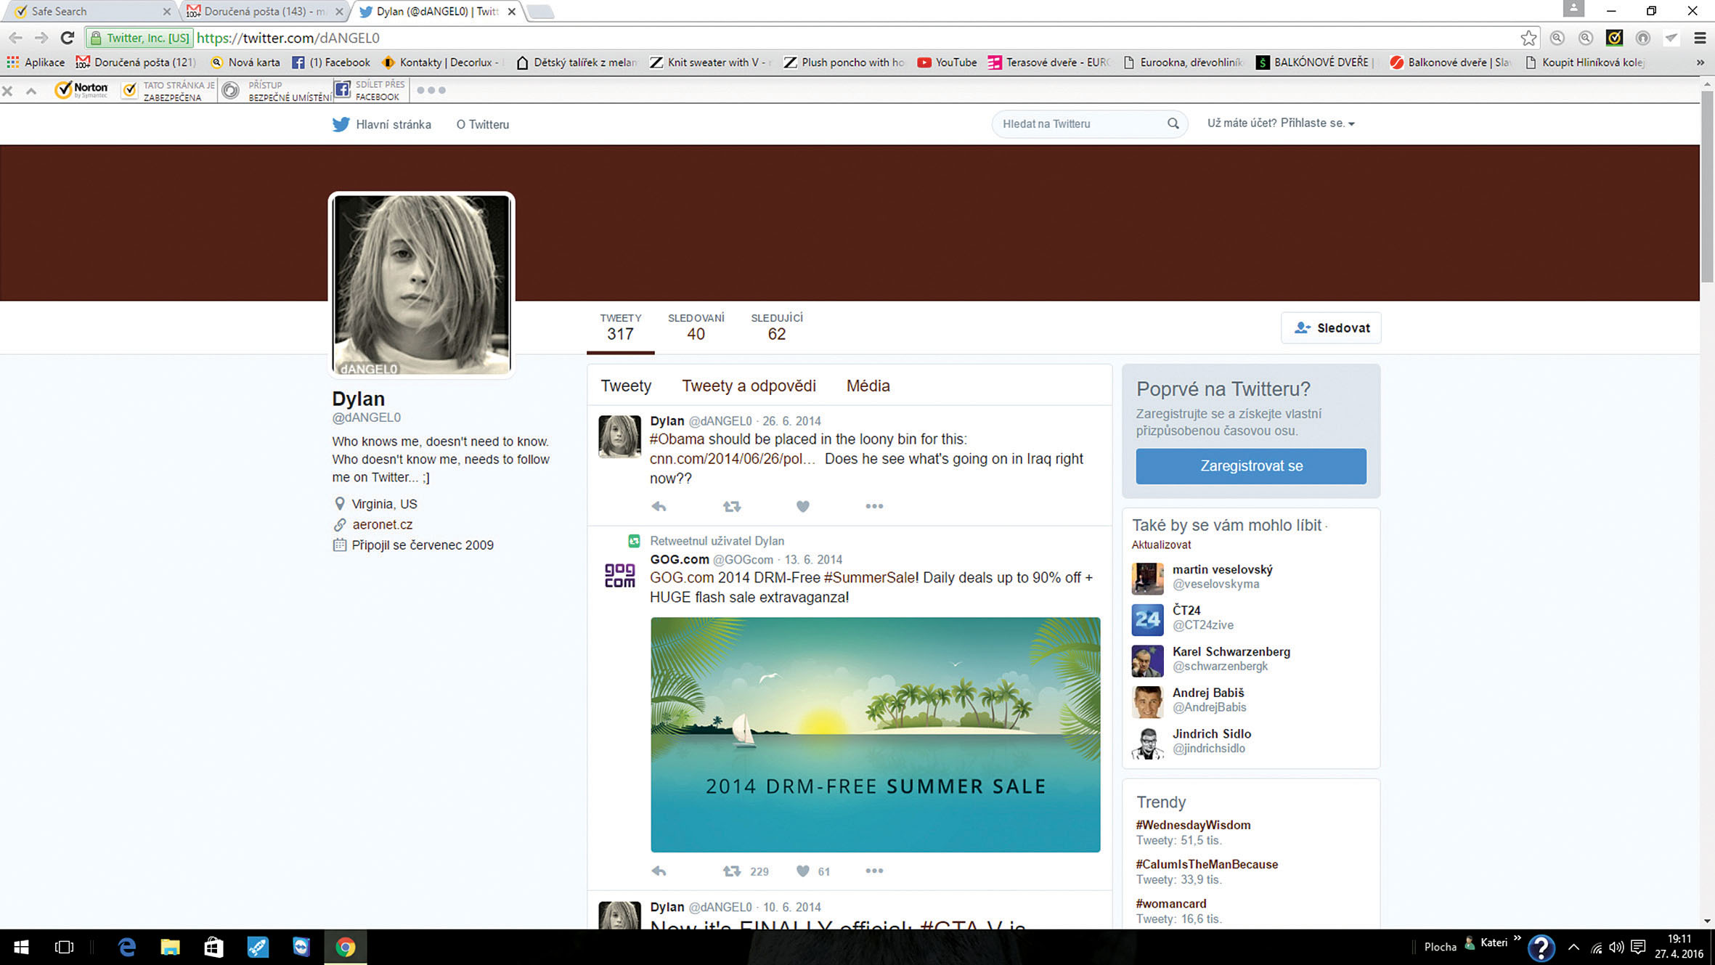Viewport: 1715px width, 965px height.
Task: Close the Norton toolbar with the X
Action: click(8, 91)
